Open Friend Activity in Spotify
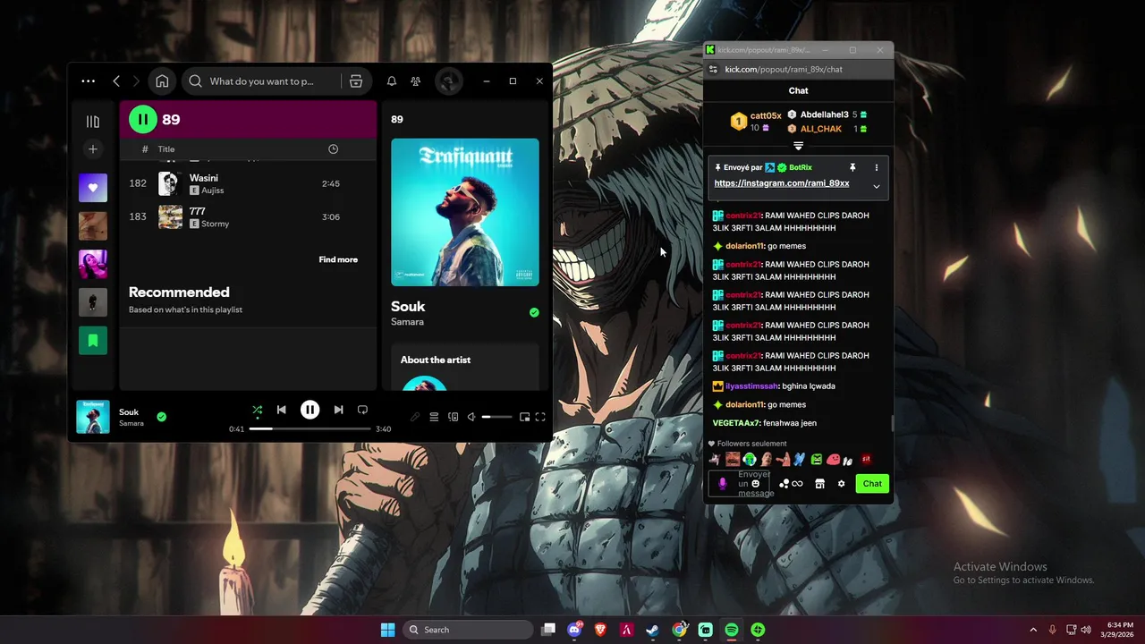Screen dimensions: 1145x644 coord(416,81)
